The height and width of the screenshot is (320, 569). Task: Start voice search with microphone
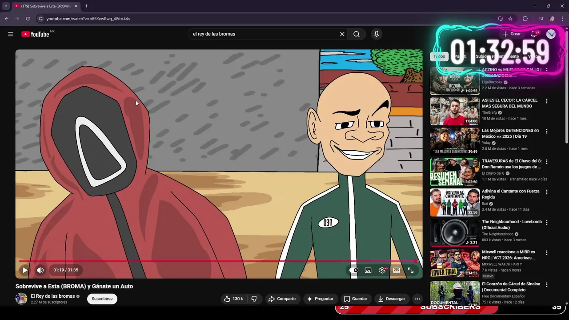click(377, 34)
